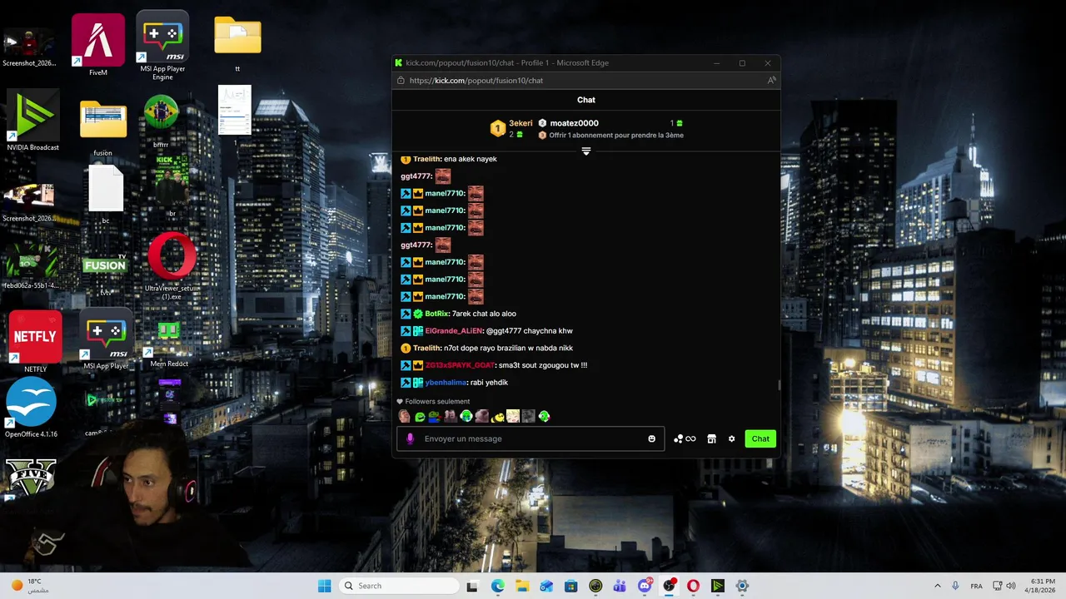Click FRA language indicator in tray
Screen dimensions: 1066x599
[x=976, y=586]
